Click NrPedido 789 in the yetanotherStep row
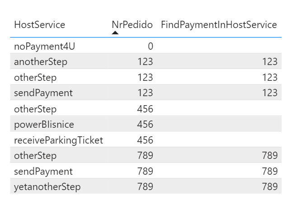Image resolution: width=301 pixels, height=209 pixels. coord(145,186)
